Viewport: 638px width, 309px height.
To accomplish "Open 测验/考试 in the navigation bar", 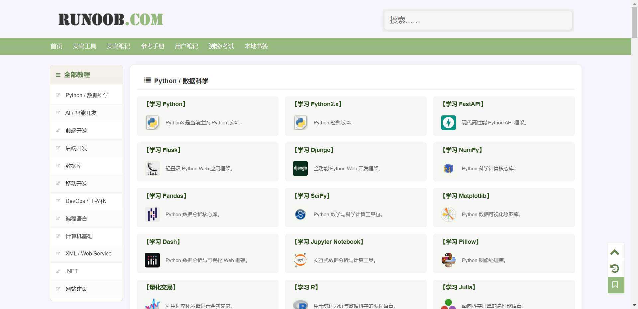I will (x=222, y=46).
